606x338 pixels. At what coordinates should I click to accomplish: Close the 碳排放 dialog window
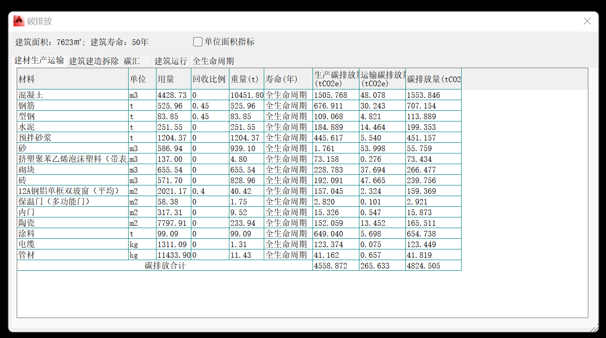point(587,21)
